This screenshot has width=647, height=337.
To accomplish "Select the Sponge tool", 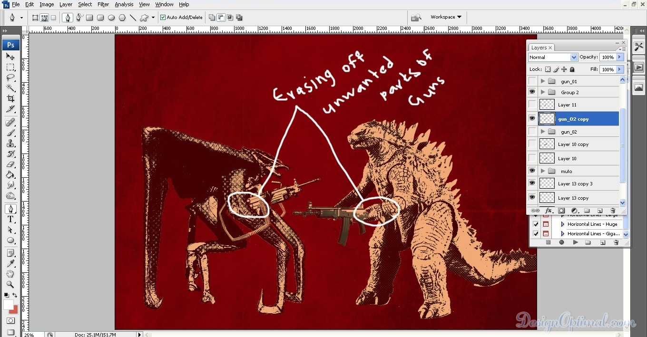I will coord(10,196).
